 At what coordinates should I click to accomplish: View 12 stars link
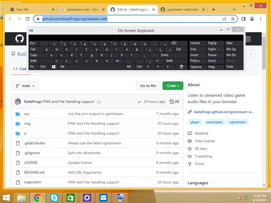pyautogui.click(x=201, y=149)
